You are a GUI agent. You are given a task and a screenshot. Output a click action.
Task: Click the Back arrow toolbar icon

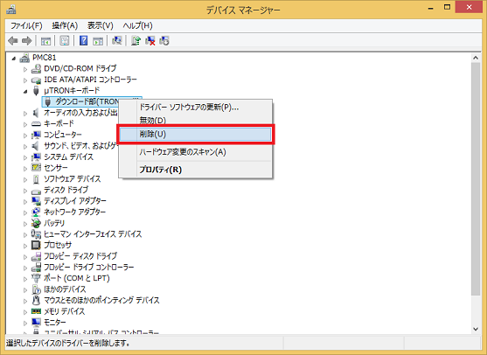(13, 41)
